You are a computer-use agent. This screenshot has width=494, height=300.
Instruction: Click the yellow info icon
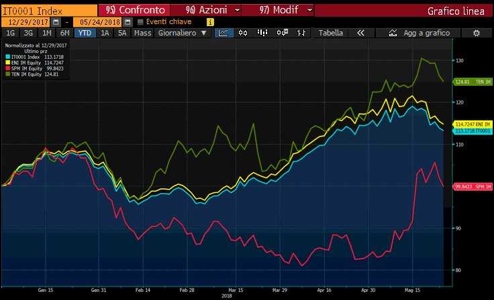(x=210, y=22)
